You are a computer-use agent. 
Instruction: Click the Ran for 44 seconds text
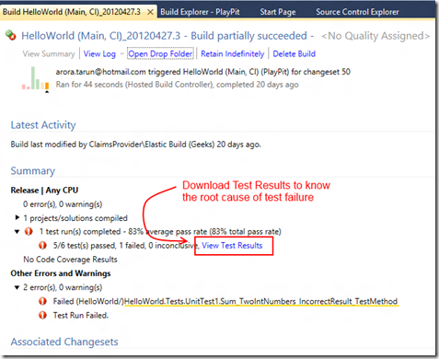[x=177, y=85]
